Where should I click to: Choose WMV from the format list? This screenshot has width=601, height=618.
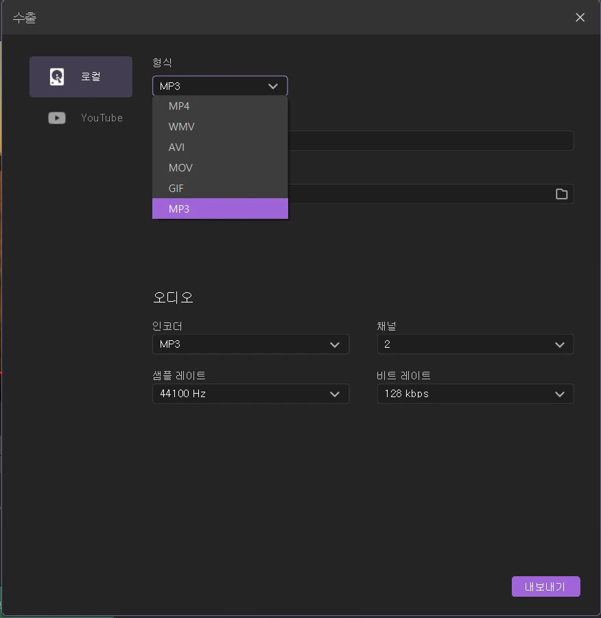tap(220, 126)
